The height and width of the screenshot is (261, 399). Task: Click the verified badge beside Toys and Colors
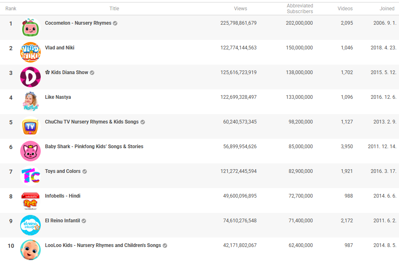pos(85,171)
